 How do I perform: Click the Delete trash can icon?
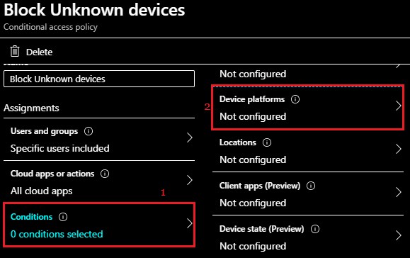coord(15,51)
